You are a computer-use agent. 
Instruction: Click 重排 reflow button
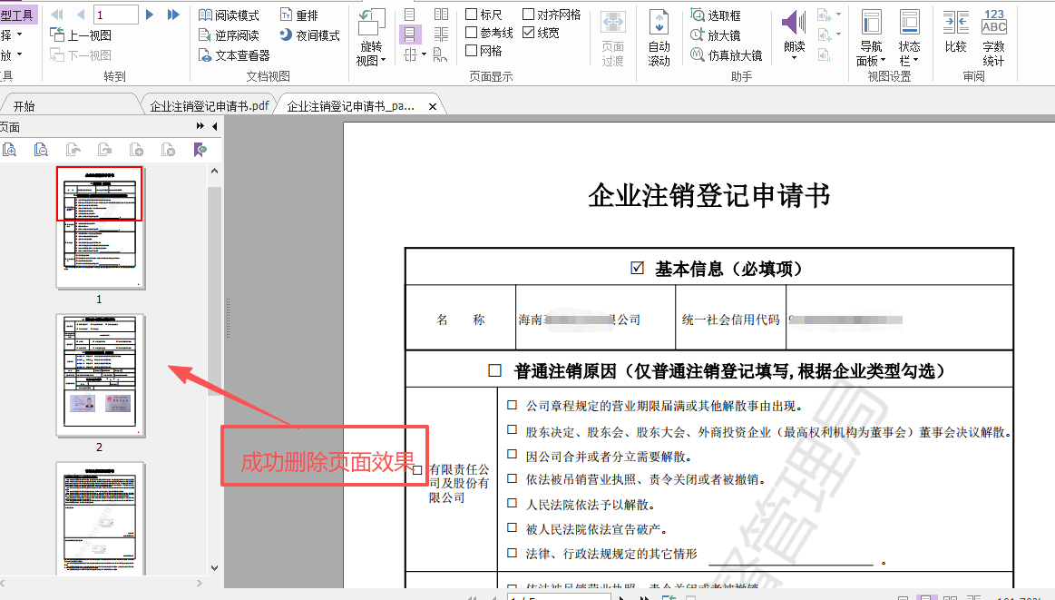(299, 15)
